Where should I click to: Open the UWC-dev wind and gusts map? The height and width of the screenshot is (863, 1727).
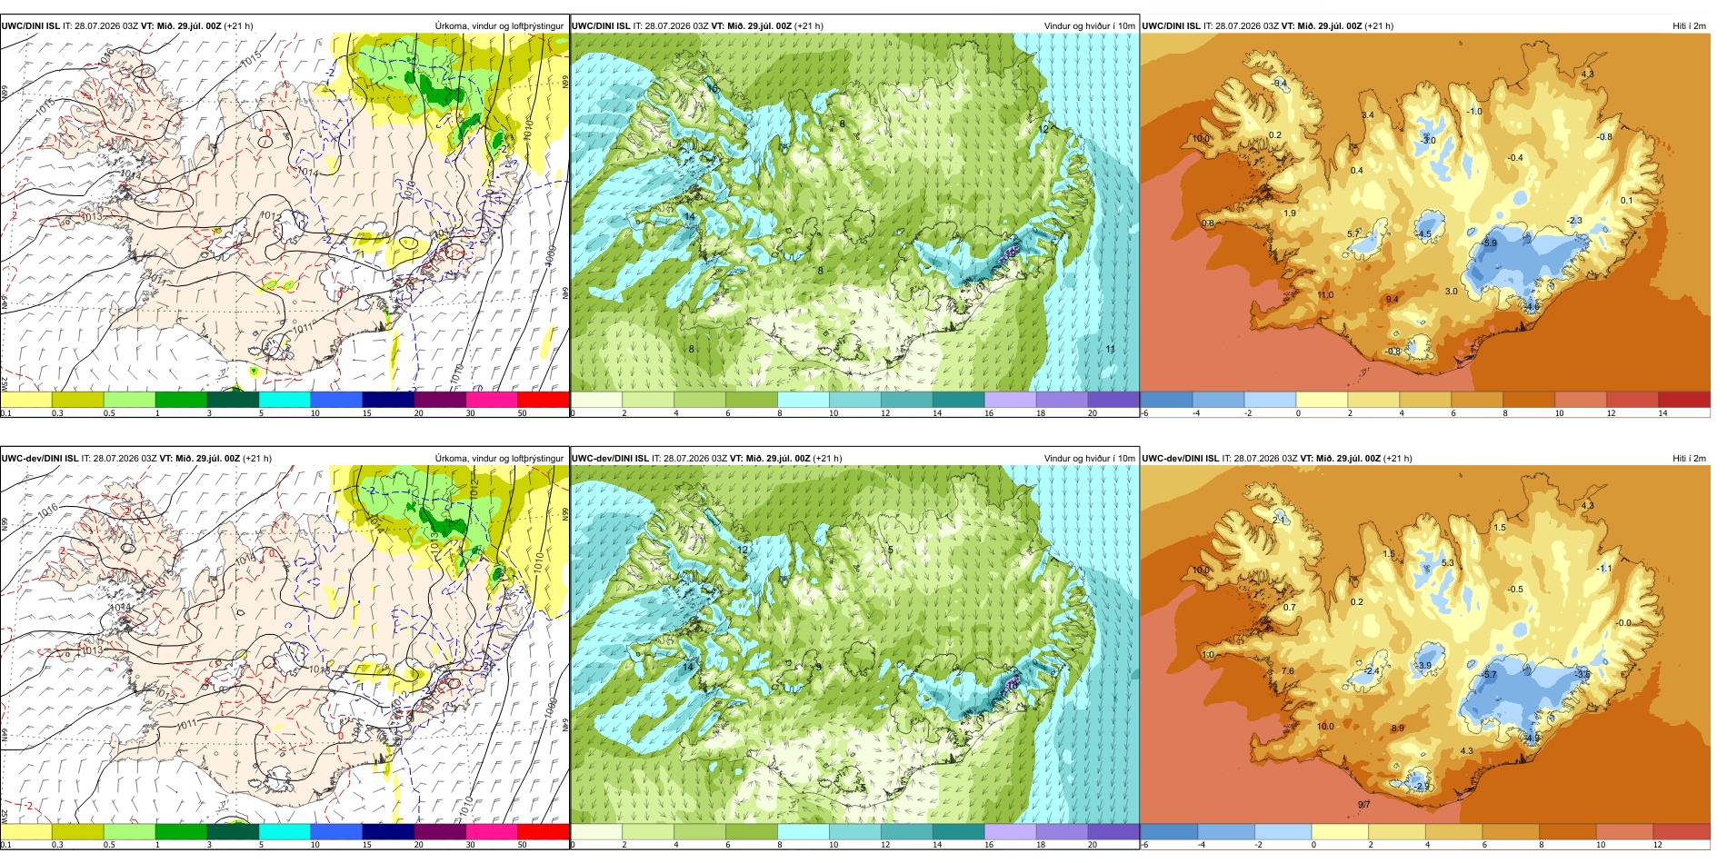[x=854, y=645]
